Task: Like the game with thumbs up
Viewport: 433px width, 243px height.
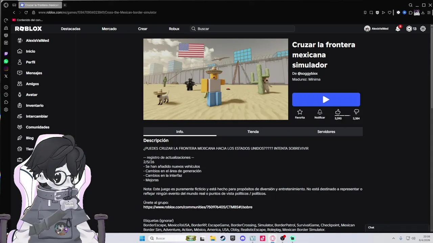Action: [338, 112]
